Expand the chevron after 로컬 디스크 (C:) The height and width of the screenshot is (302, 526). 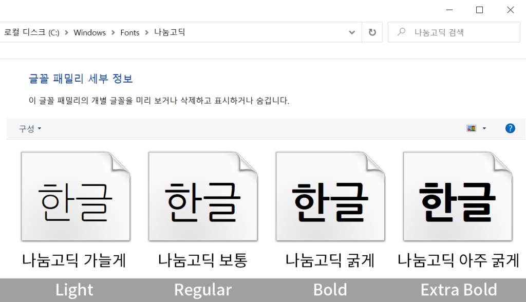tap(66, 32)
